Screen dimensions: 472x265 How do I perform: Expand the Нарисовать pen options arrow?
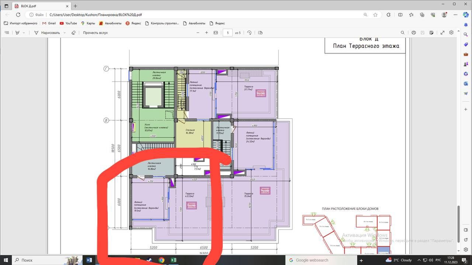pos(65,33)
